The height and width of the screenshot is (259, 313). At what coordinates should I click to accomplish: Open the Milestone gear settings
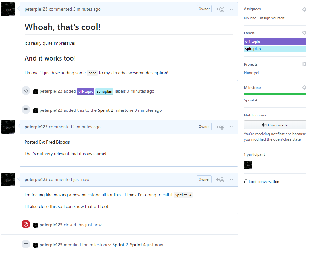(x=304, y=87)
